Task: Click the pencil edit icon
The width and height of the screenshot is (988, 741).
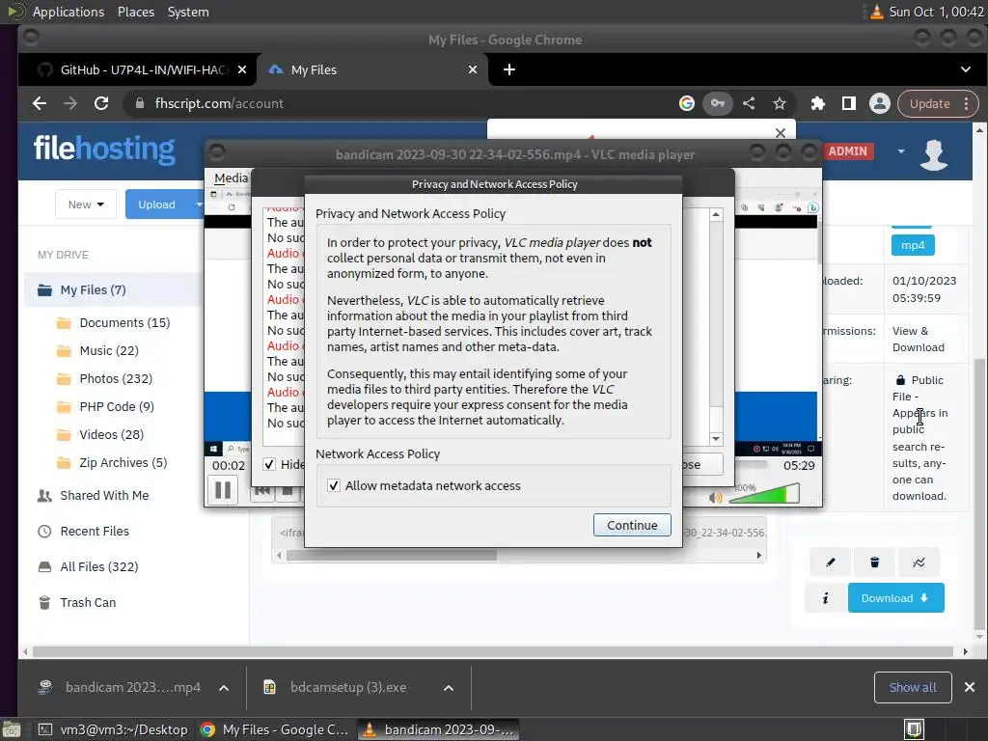Action: [831, 563]
